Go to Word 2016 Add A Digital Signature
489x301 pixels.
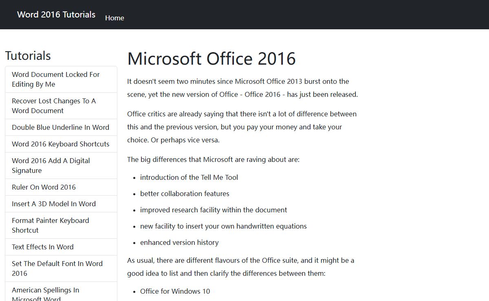51,166
